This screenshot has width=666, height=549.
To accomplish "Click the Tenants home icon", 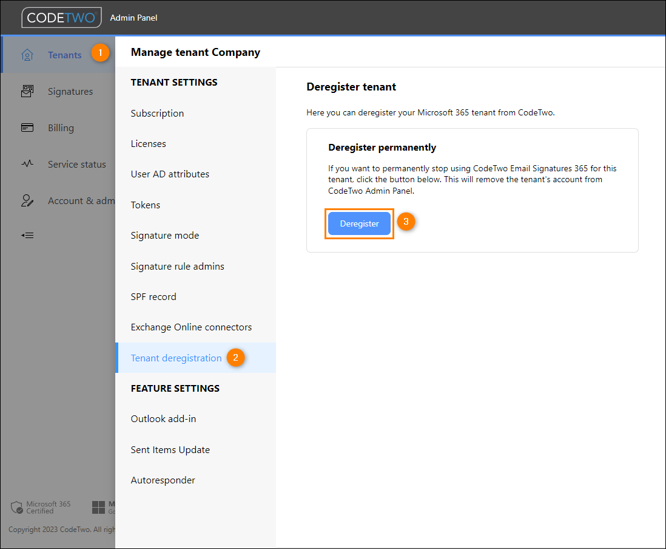I will click(27, 55).
